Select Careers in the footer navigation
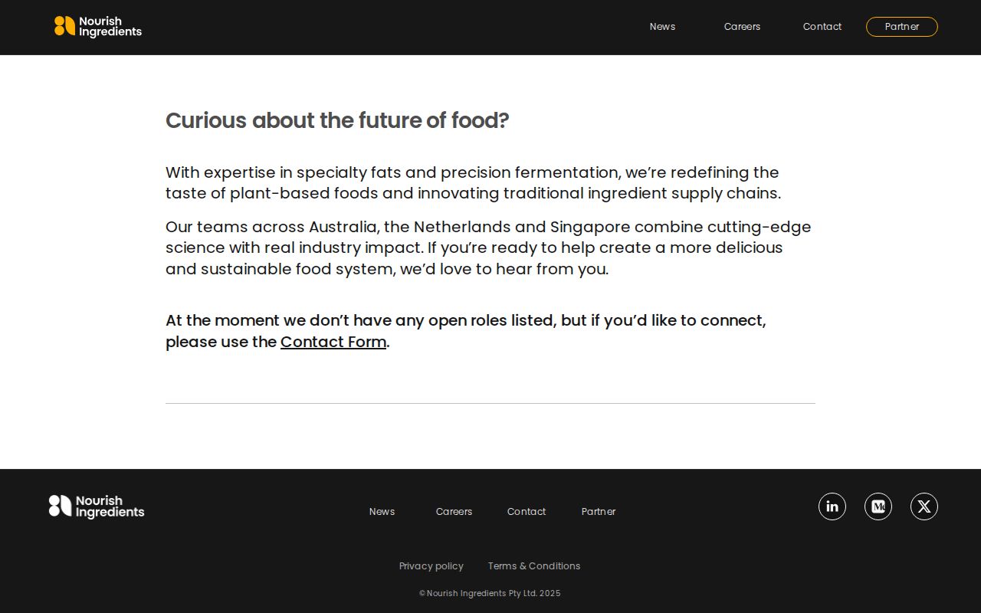 click(x=454, y=511)
